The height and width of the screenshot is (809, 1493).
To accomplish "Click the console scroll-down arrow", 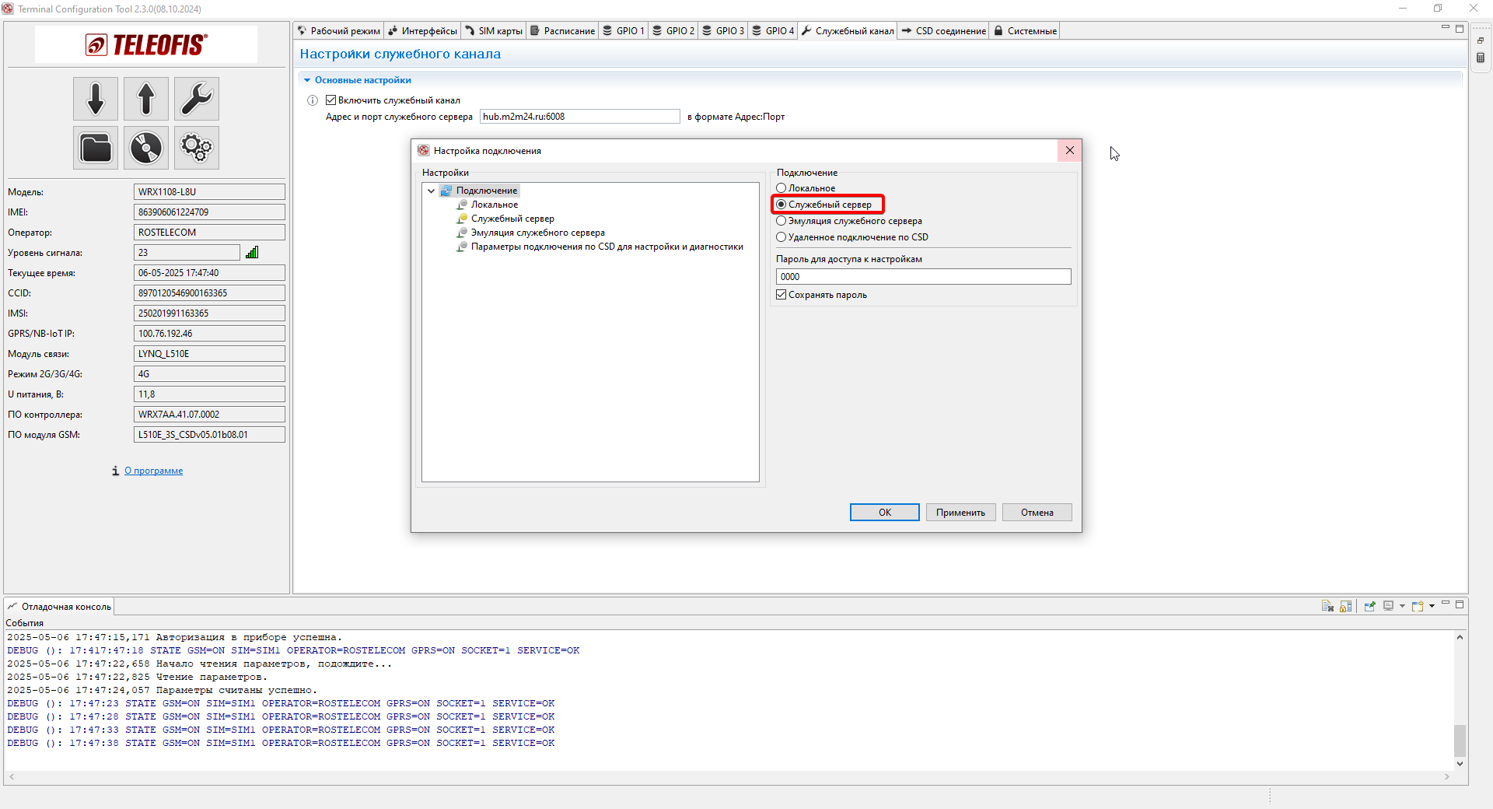I will coord(1460,764).
